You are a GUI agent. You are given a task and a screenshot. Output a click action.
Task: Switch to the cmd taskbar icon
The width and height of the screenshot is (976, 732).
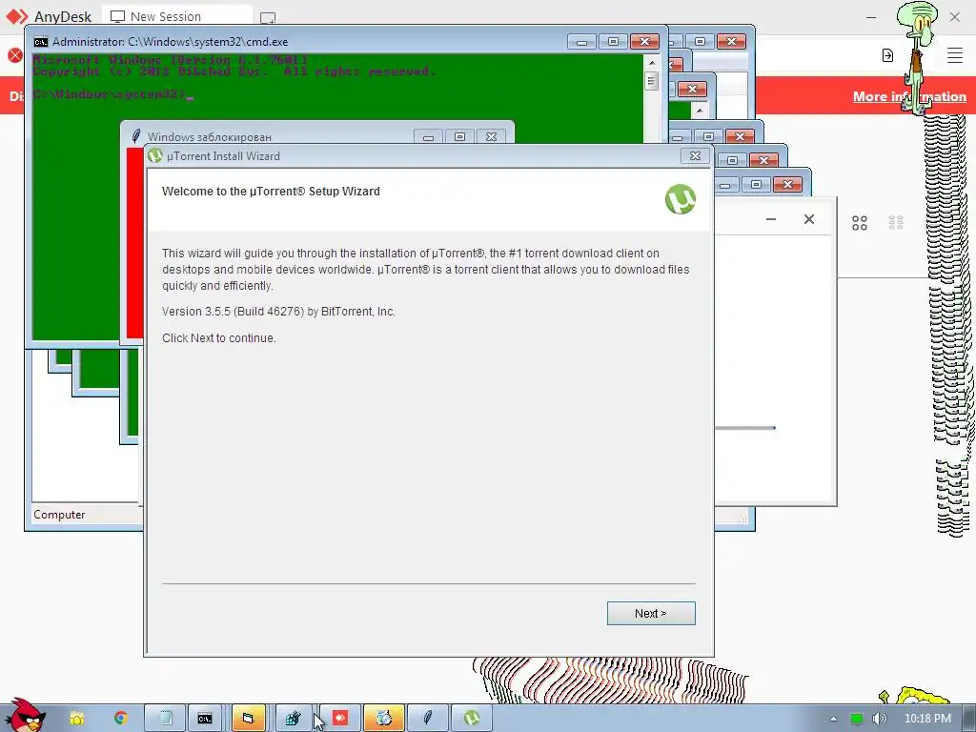205,719
